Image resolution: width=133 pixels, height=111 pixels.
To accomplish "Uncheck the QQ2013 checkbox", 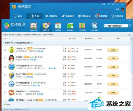I will 5,58.
